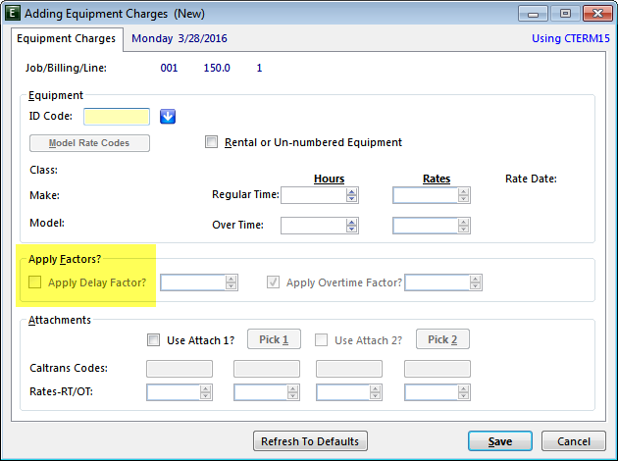The height and width of the screenshot is (461, 618).
Task: Cancel adding equipment charges
Action: tap(574, 441)
